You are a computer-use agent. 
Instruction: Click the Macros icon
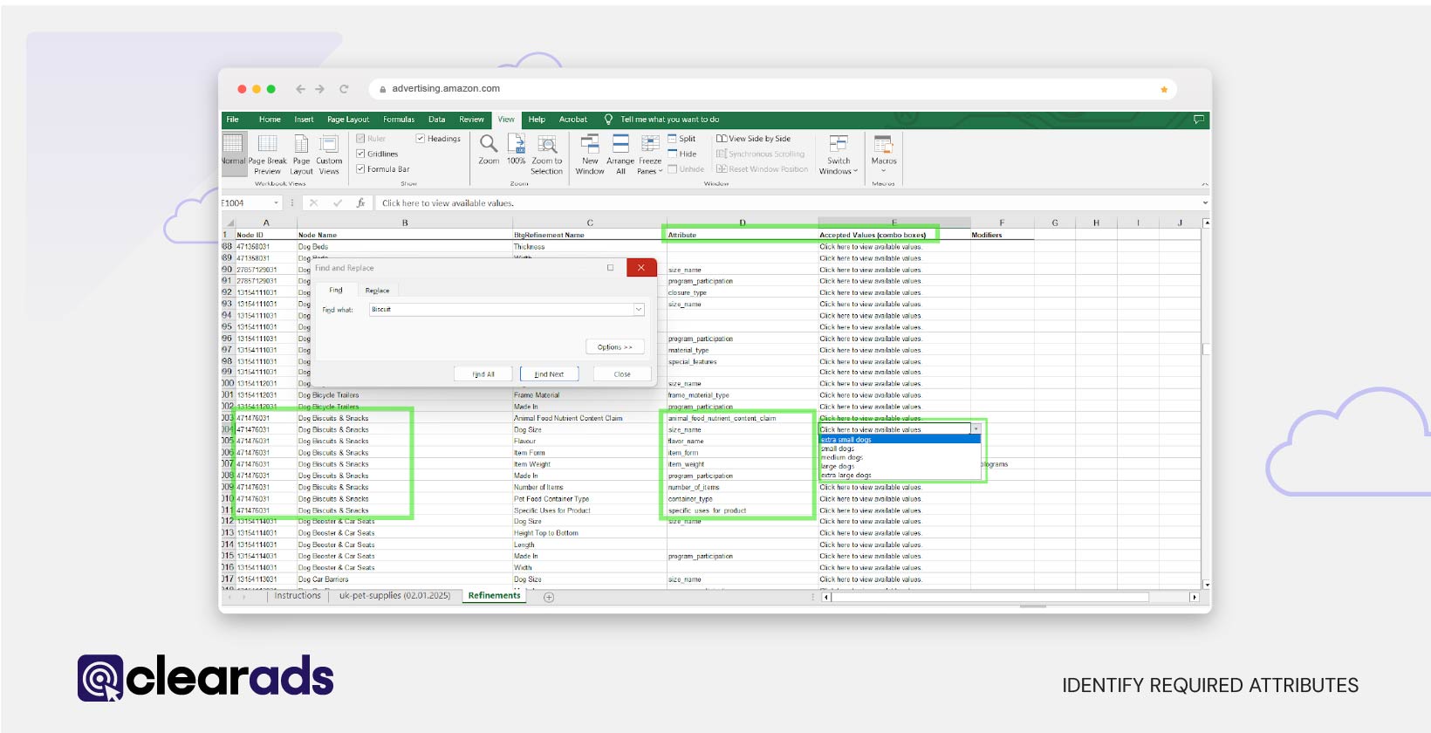[x=883, y=144]
